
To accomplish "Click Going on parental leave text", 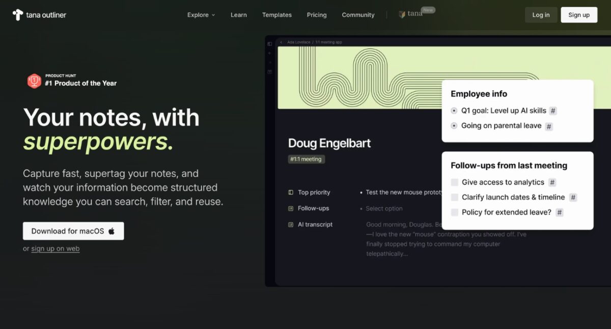I will tap(501, 126).
